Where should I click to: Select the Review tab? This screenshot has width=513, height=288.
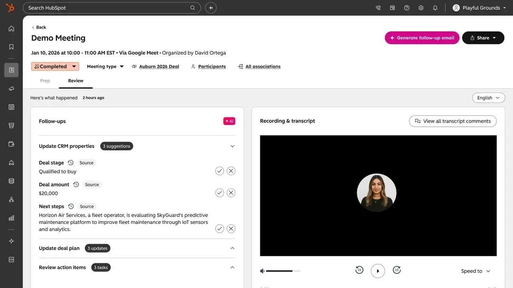(x=76, y=81)
